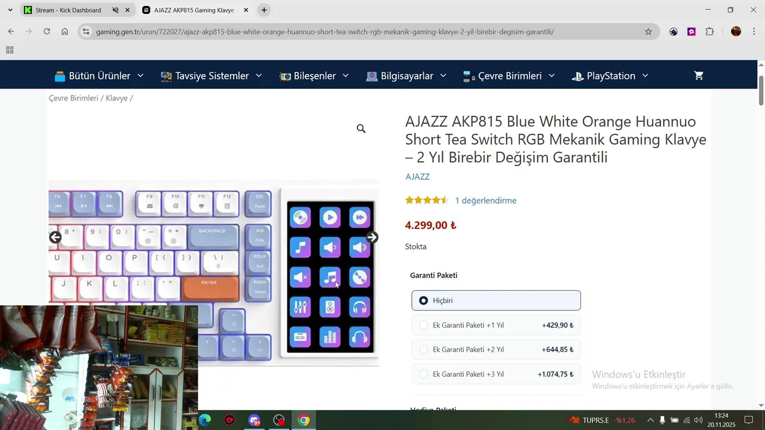
Task: Expand the Bilgisayarlar chevron
Action: click(x=443, y=76)
